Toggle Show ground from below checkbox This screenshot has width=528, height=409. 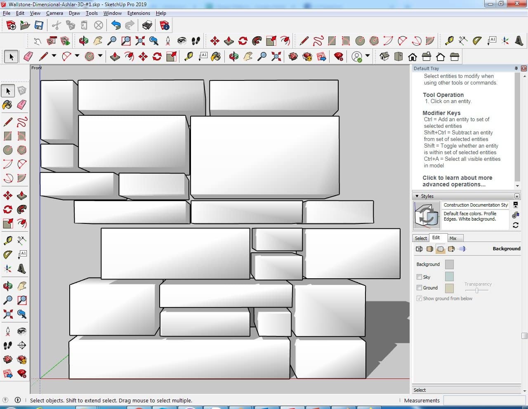[419, 299]
